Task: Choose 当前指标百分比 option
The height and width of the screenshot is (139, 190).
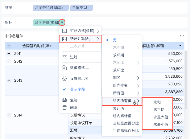Action: [122, 131]
